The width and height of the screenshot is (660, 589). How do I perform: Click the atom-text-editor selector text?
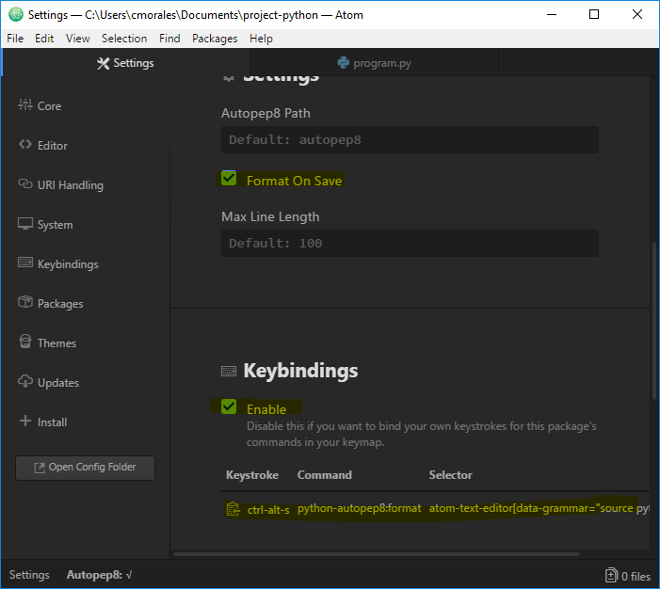point(539,508)
